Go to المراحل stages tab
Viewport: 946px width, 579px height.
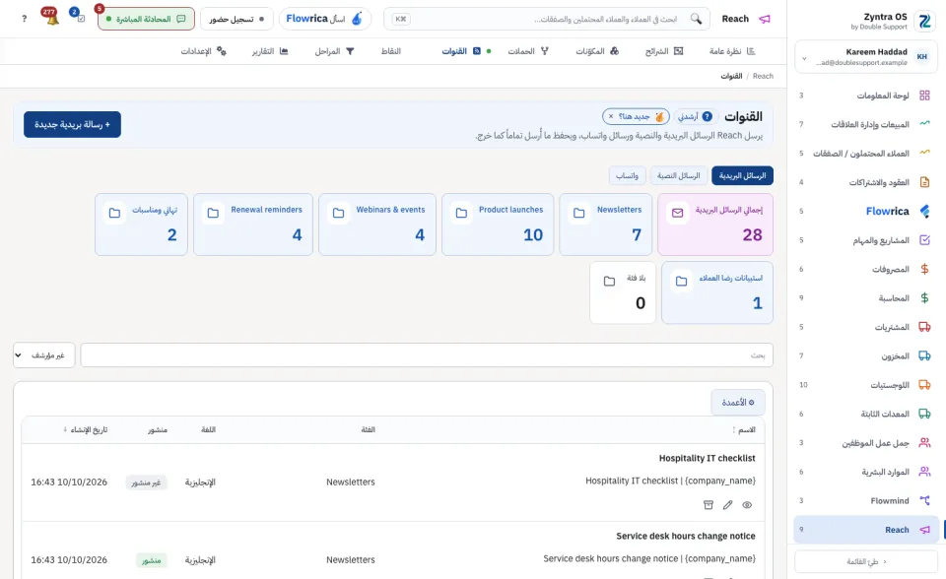(334, 51)
